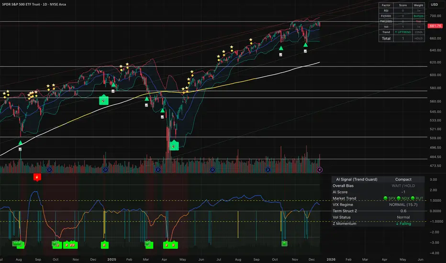This screenshot has width=446, height=263.
Task: Click the green oscillator signal box in April 2025
Action: point(170,245)
